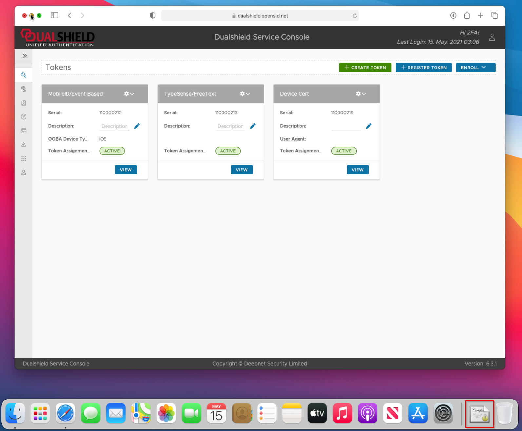Open gear menu on MobileID/Event-Based card
This screenshot has height=431, width=522.
coord(129,94)
